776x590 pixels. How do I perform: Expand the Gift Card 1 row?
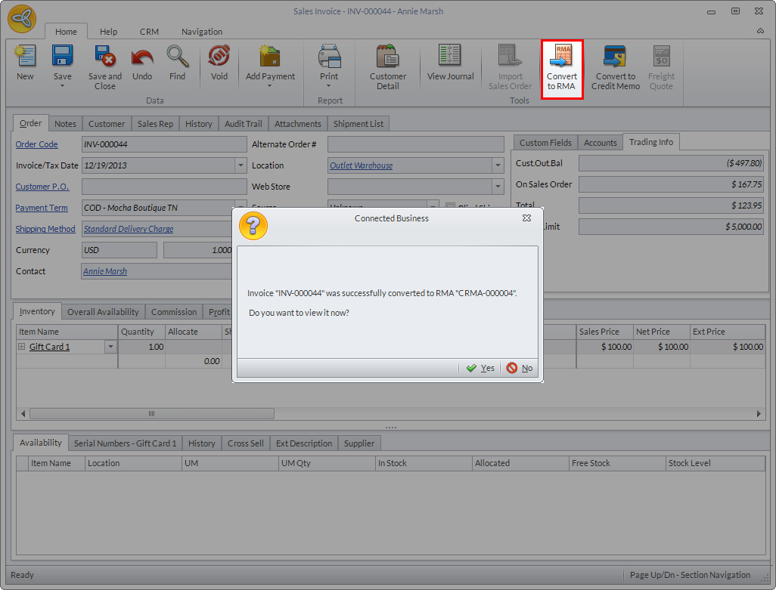[22, 347]
